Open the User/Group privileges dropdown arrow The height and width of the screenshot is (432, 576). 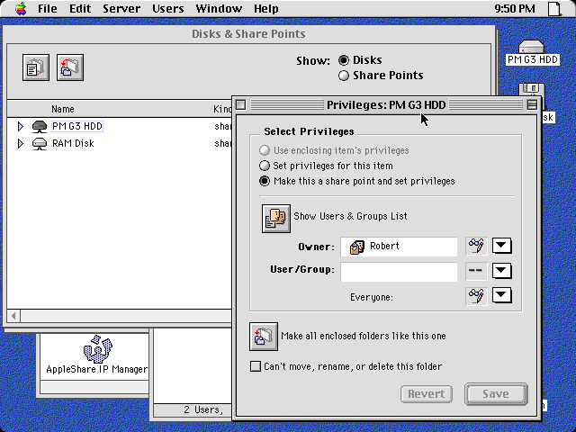coord(502,271)
